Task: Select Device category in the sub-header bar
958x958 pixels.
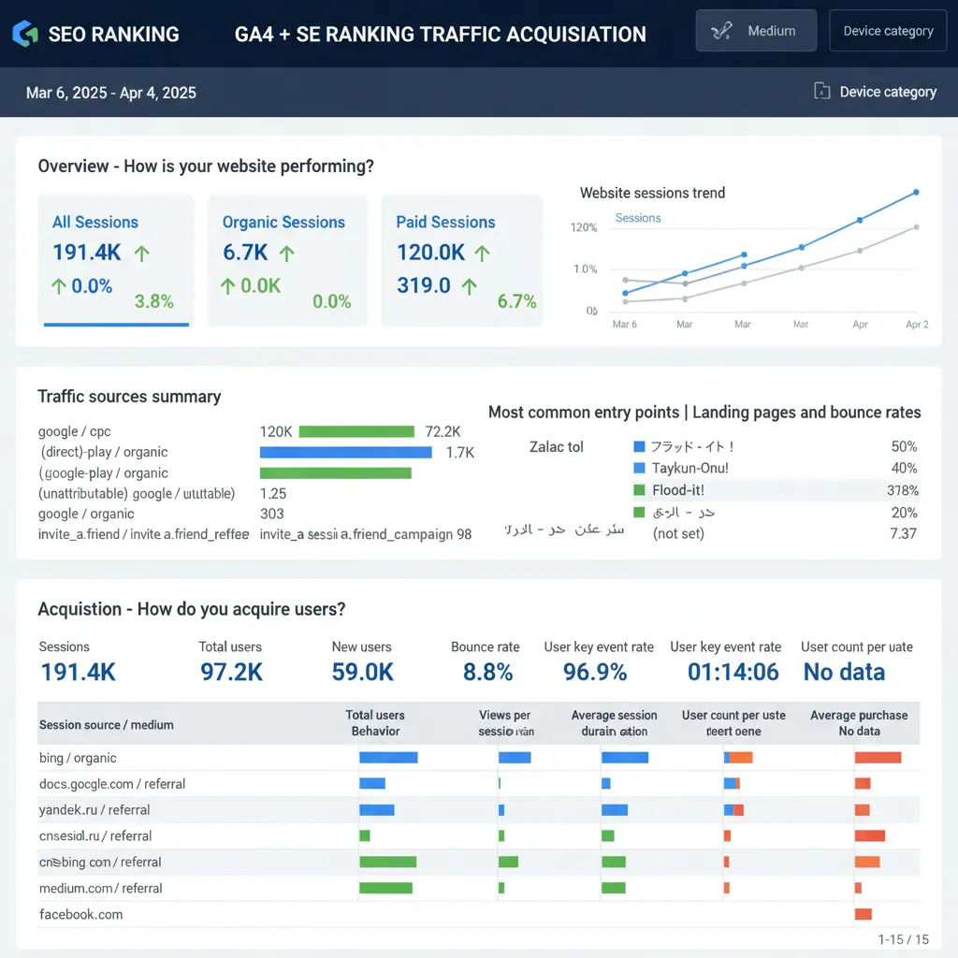Action: (x=874, y=92)
